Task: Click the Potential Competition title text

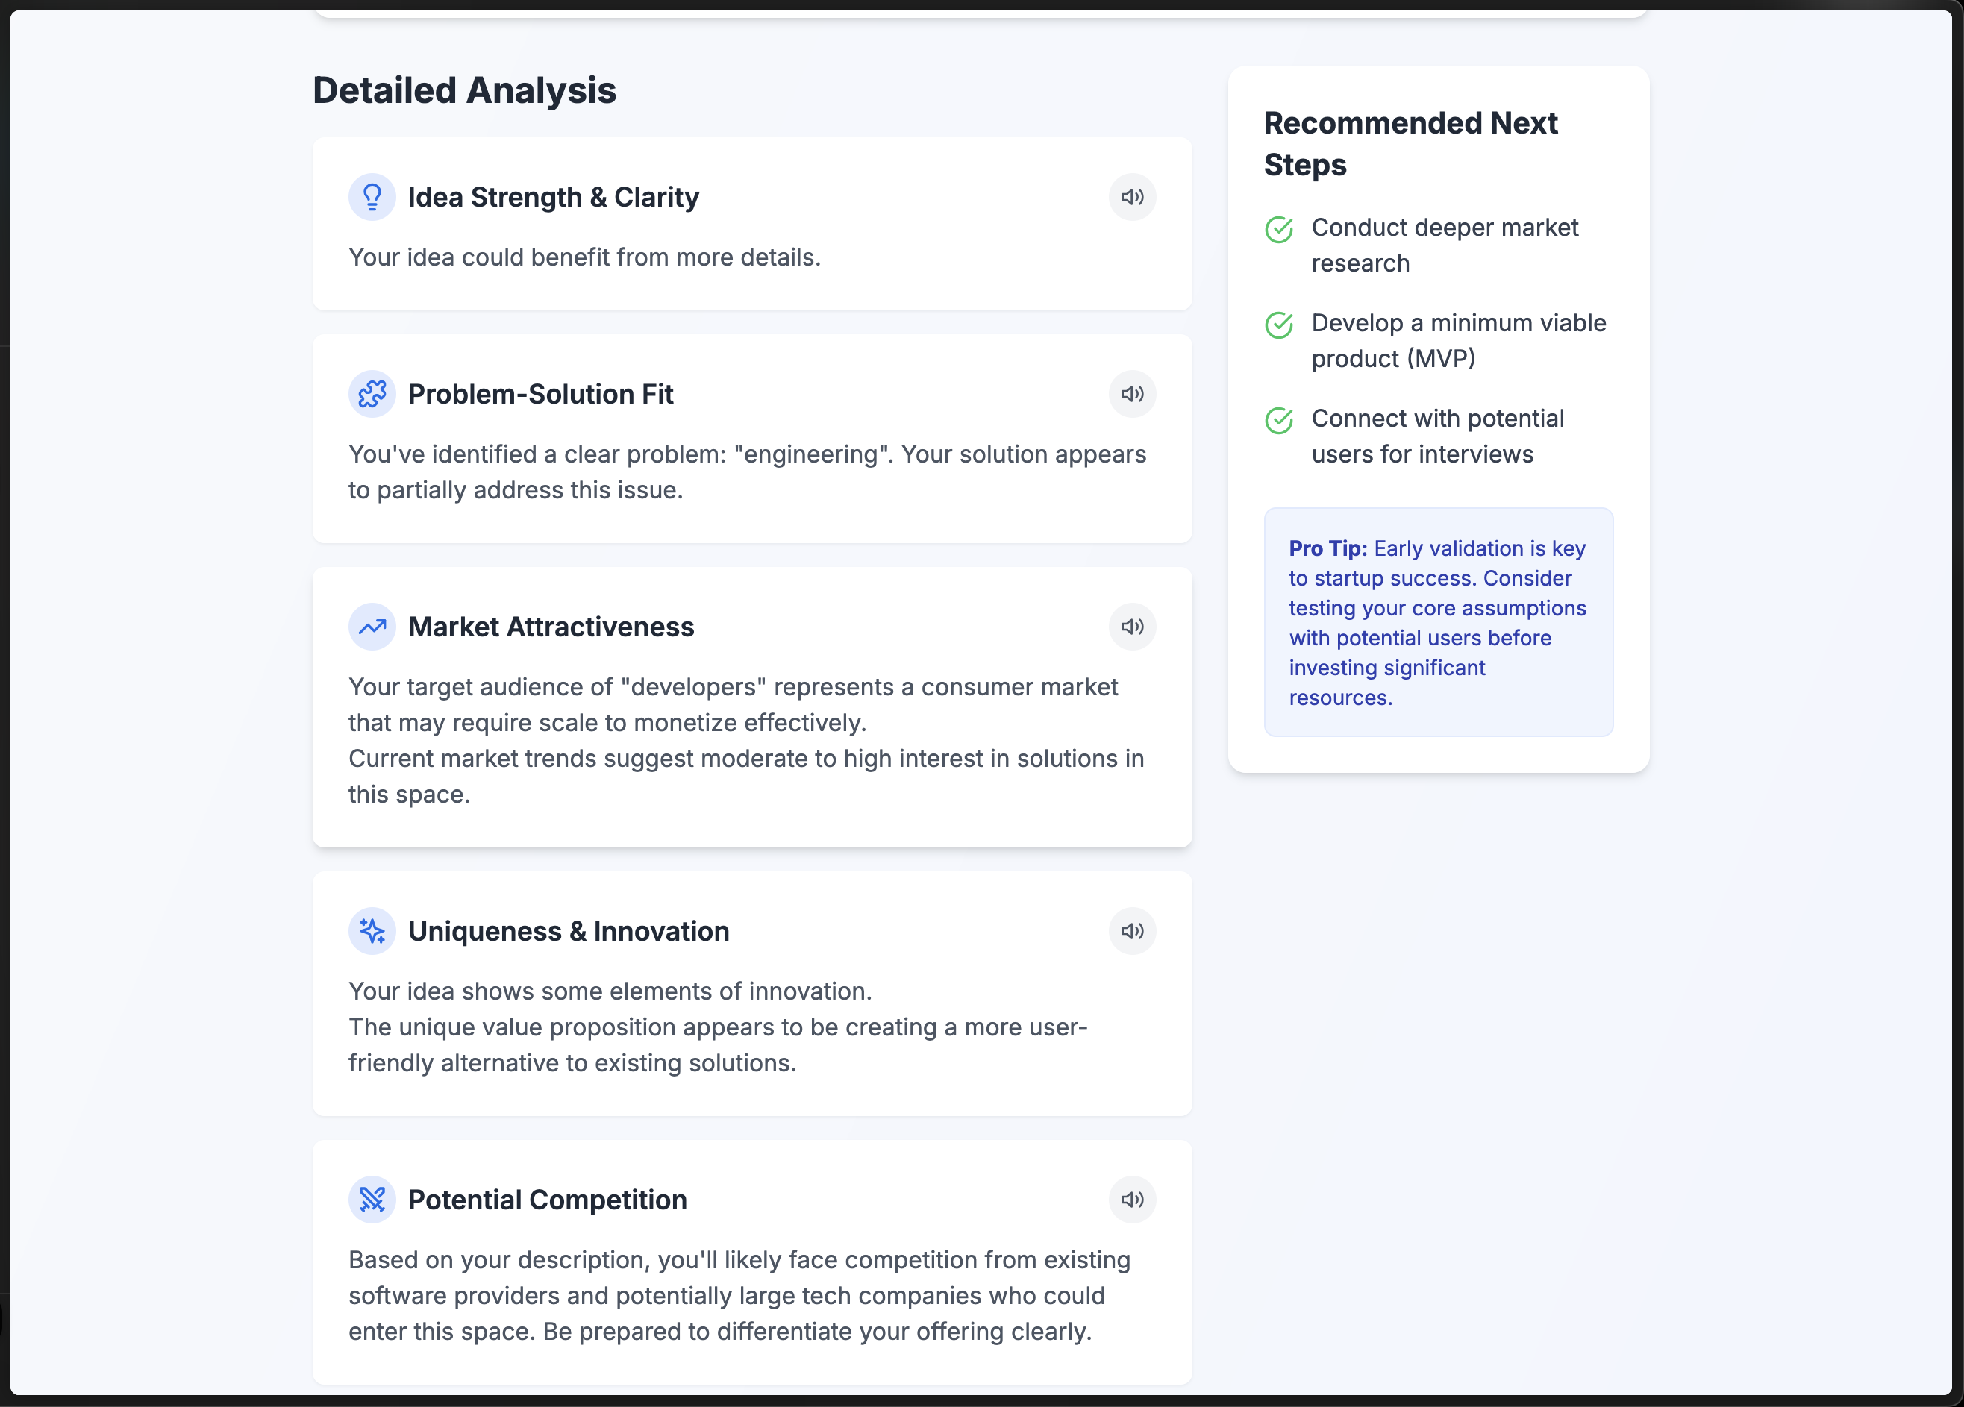Action: click(547, 1199)
